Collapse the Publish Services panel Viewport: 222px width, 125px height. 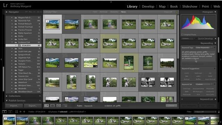coord(7,101)
